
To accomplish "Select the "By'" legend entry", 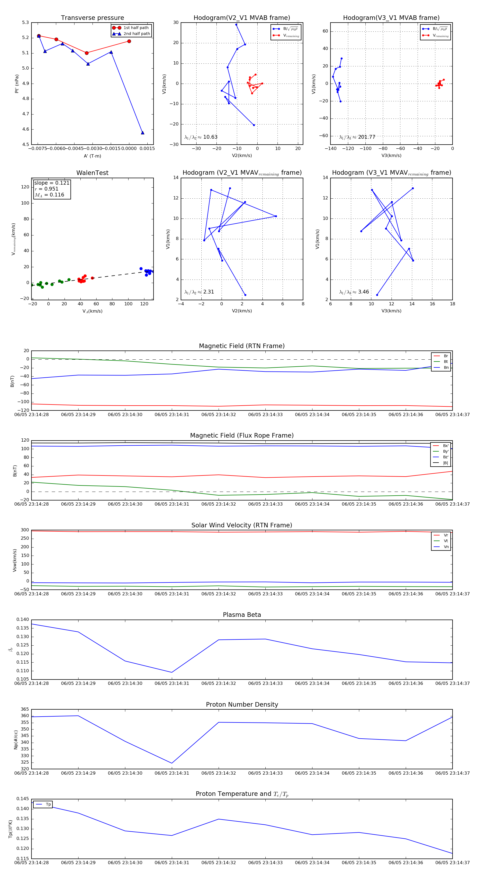I will click(441, 451).
